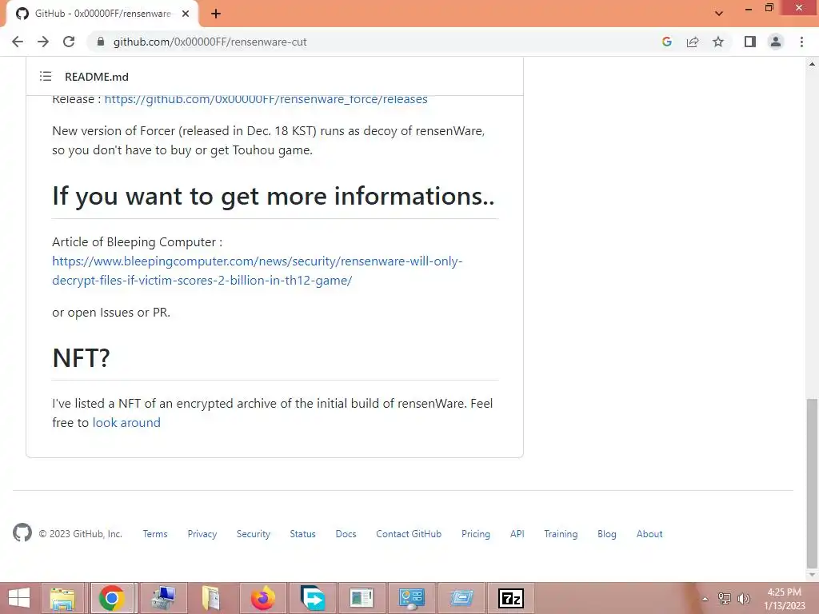The width and height of the screenshot is (819, 614).
Task: Go forward with the browser forward arrow
Action: point(43,42)
